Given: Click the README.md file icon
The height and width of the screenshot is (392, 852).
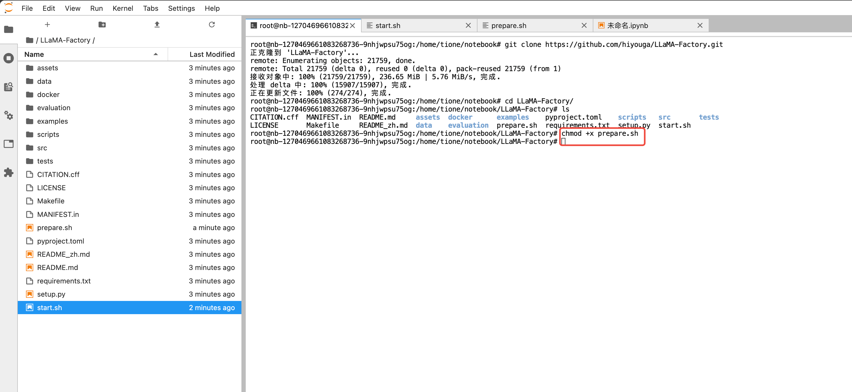Looking at the screenshot, I should pos(30,267).
